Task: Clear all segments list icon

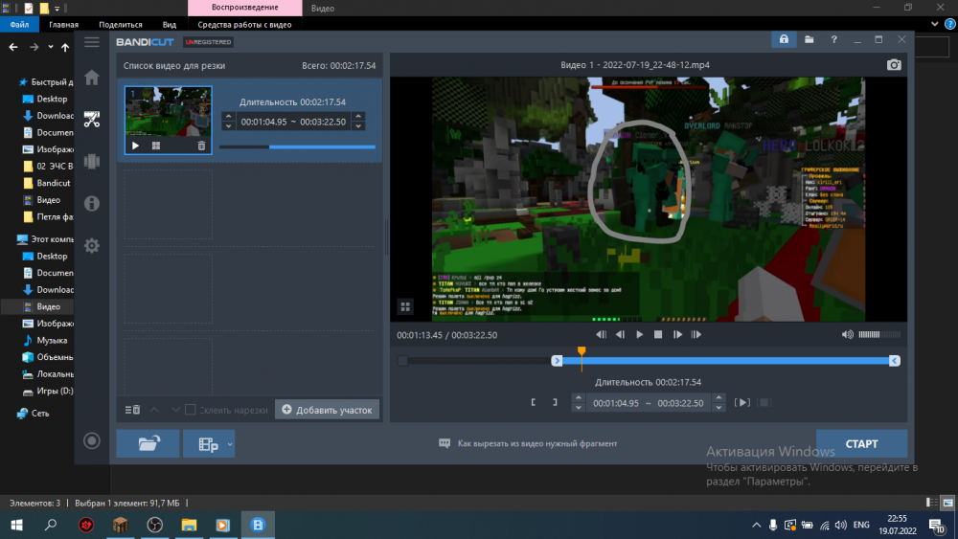Action: pos(132,410)
